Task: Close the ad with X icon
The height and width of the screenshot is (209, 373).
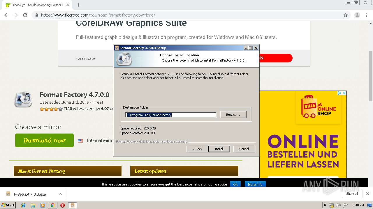Action: (x=344, y=93)
